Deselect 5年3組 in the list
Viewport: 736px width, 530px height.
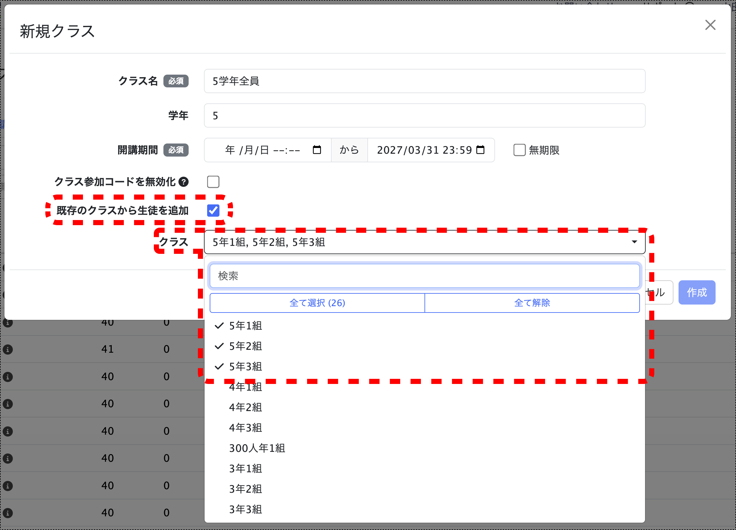[245, 367]
